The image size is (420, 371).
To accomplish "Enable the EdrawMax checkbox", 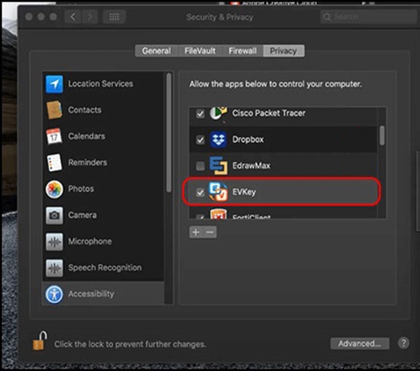I will point(200,166).
